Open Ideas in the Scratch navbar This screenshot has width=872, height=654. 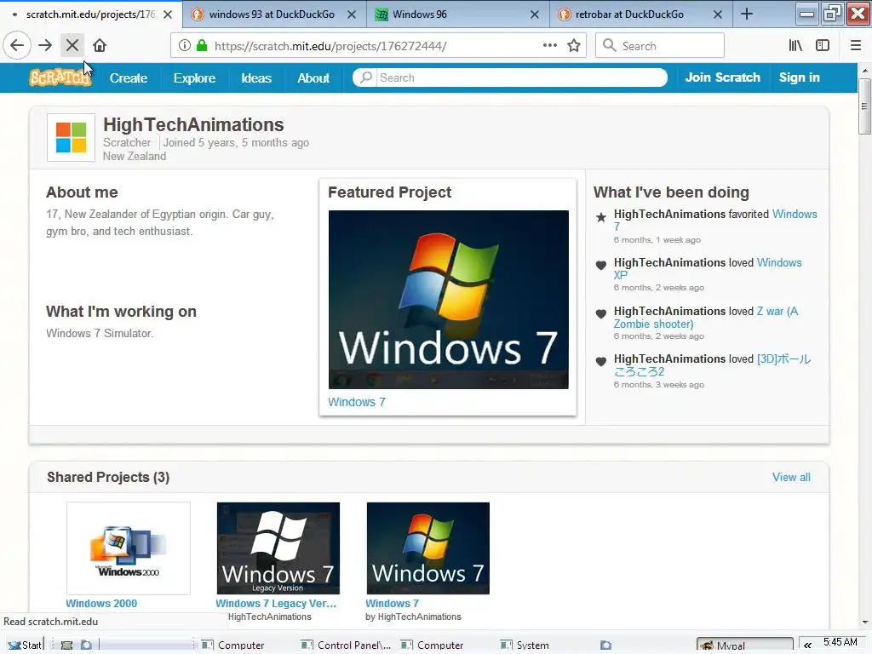click(x=256, y=77)
